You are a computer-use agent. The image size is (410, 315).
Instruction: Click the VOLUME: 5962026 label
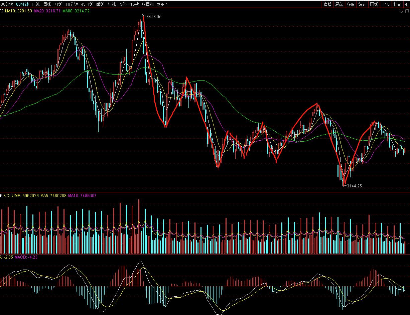(21, 196)
